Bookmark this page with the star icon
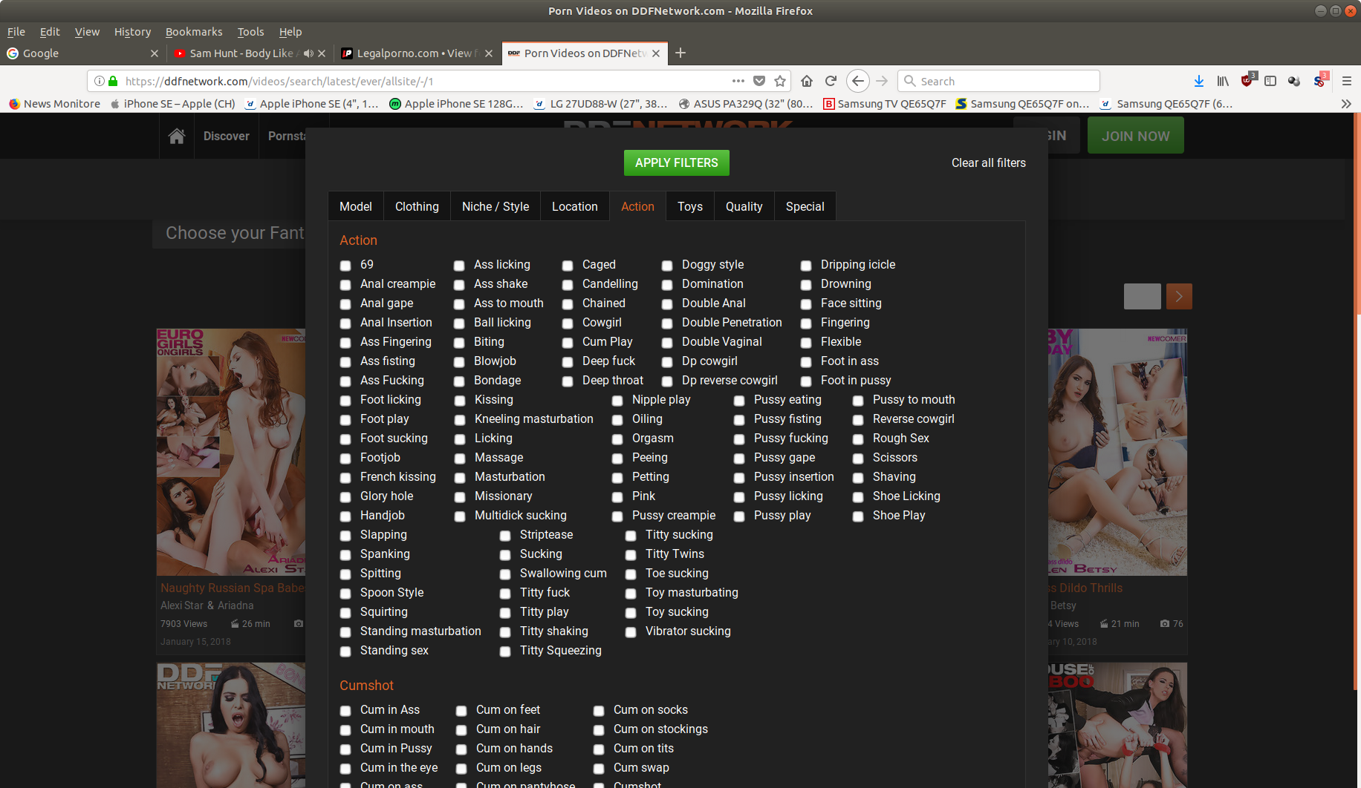The width and height of the screenshot is (1361, 788). tap(780, 81)
